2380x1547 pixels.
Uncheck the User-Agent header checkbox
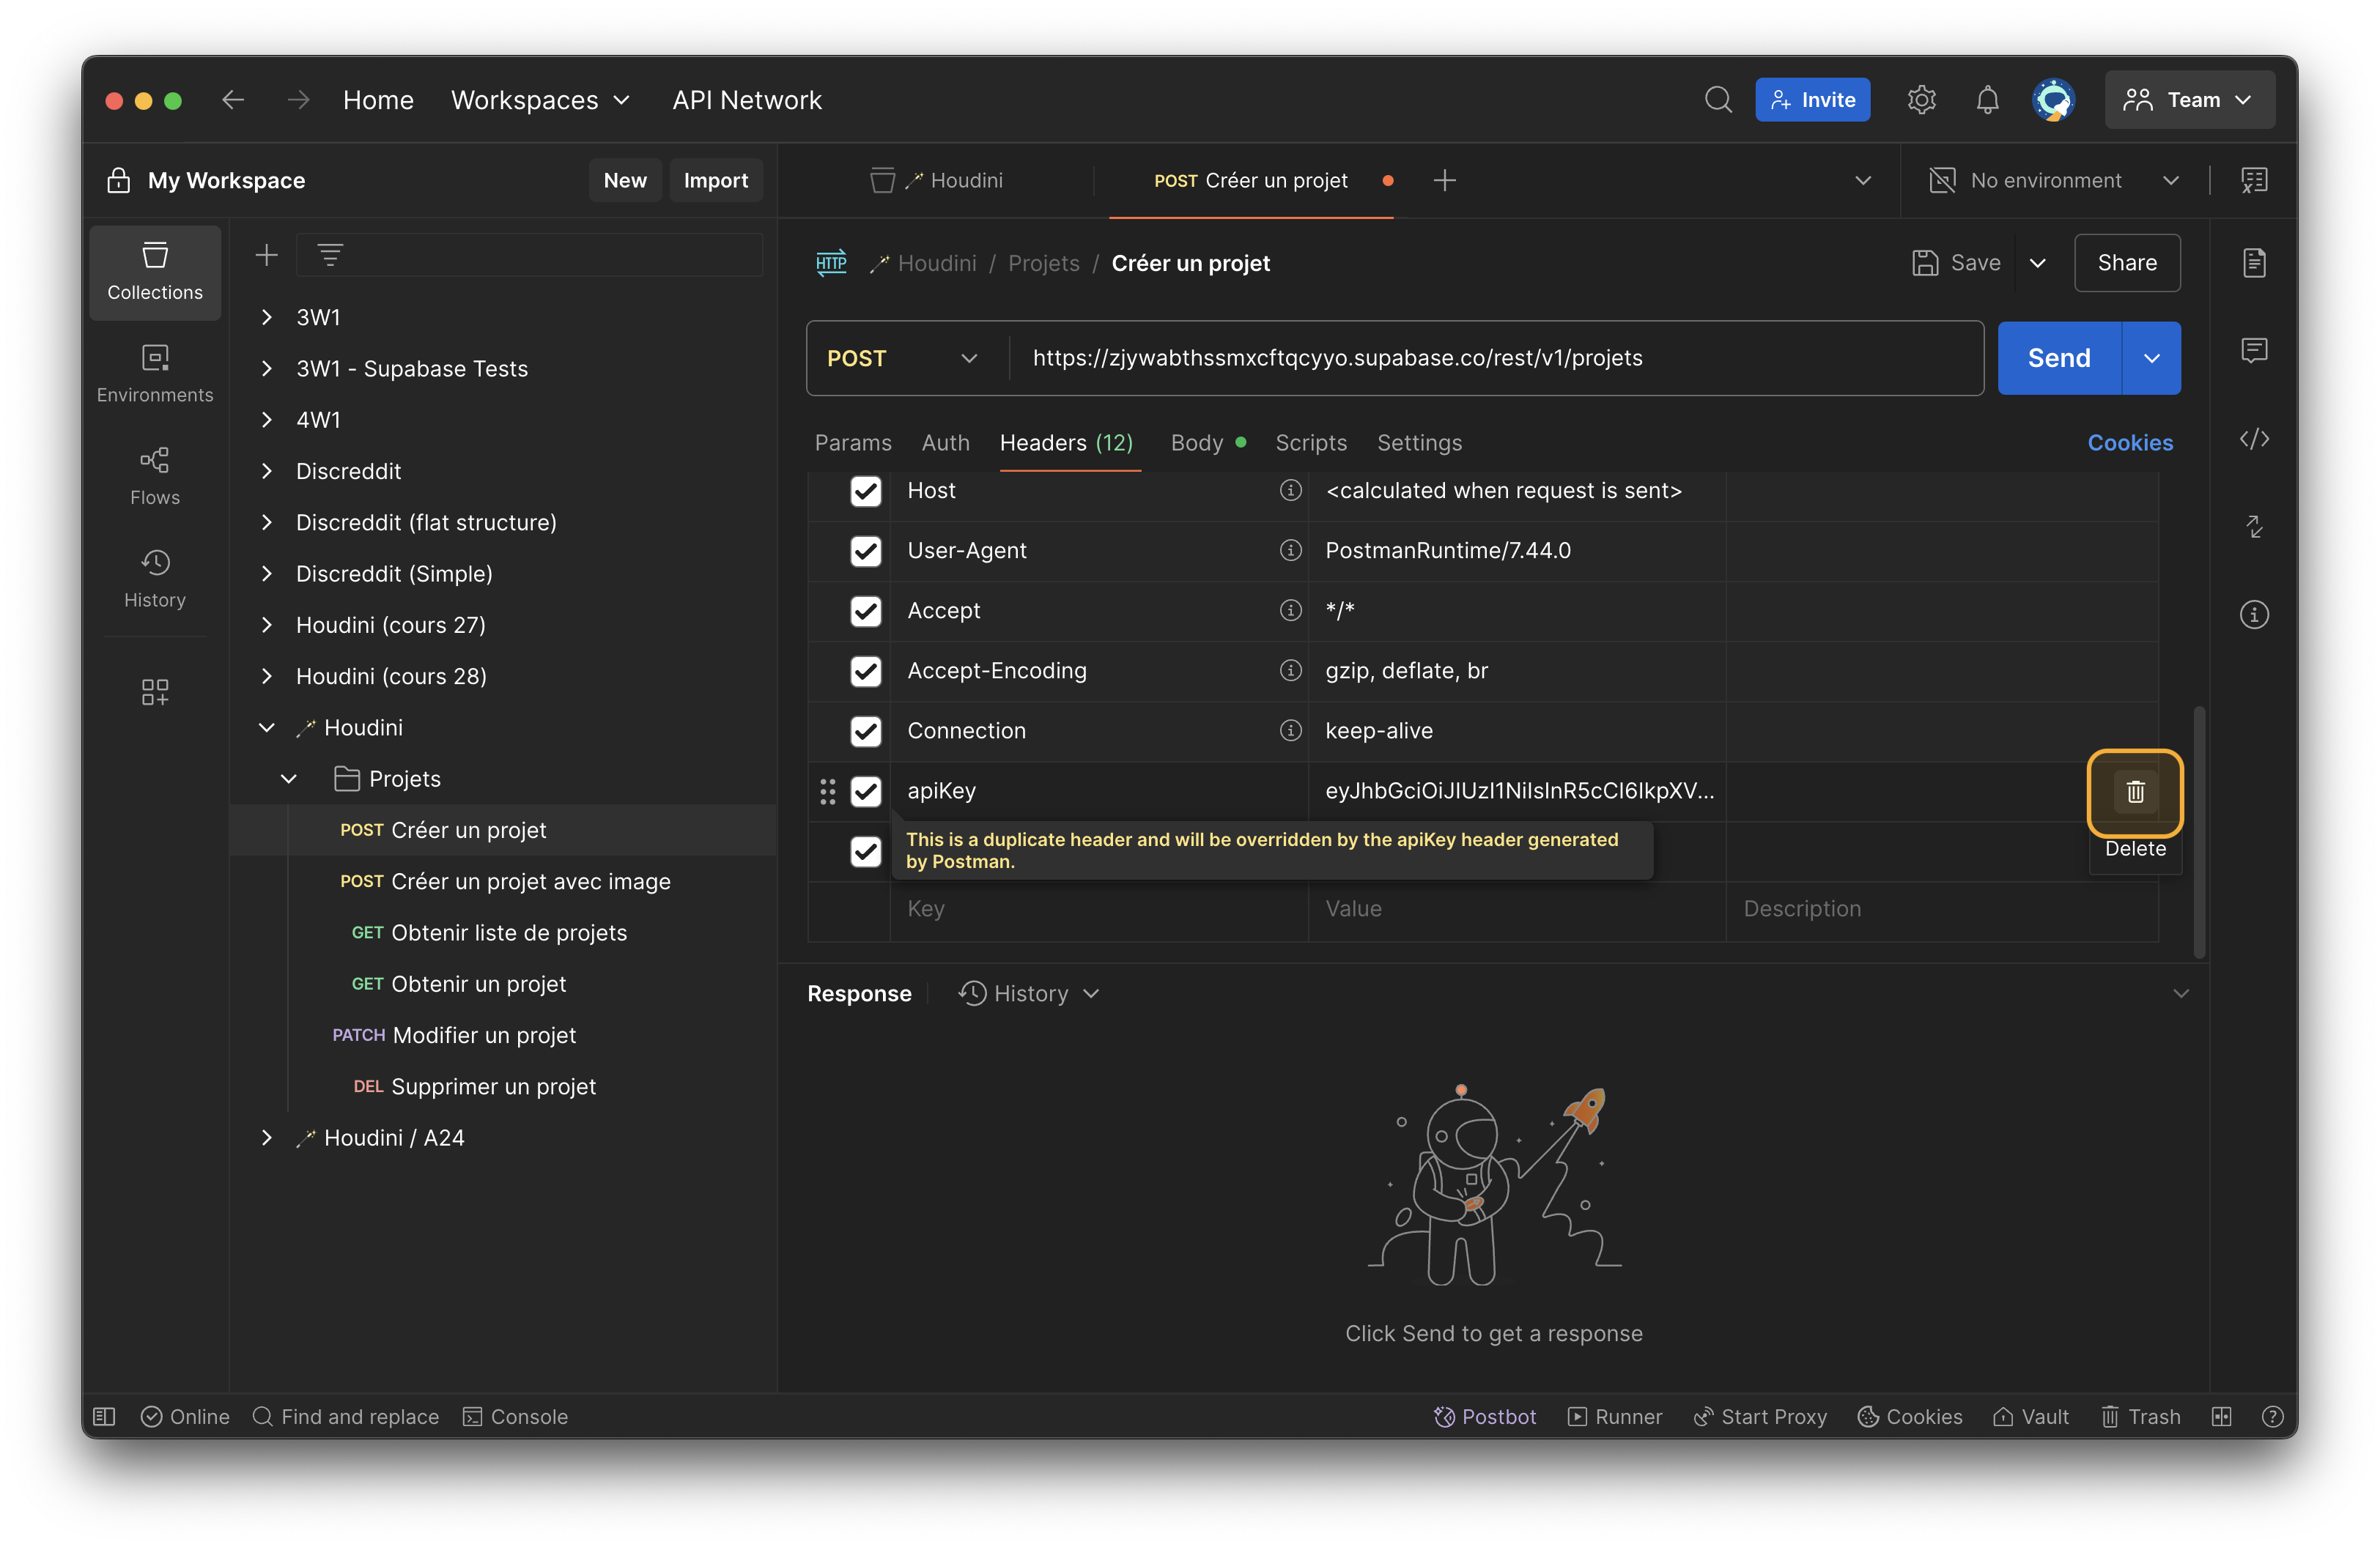[x=865, y=551]
